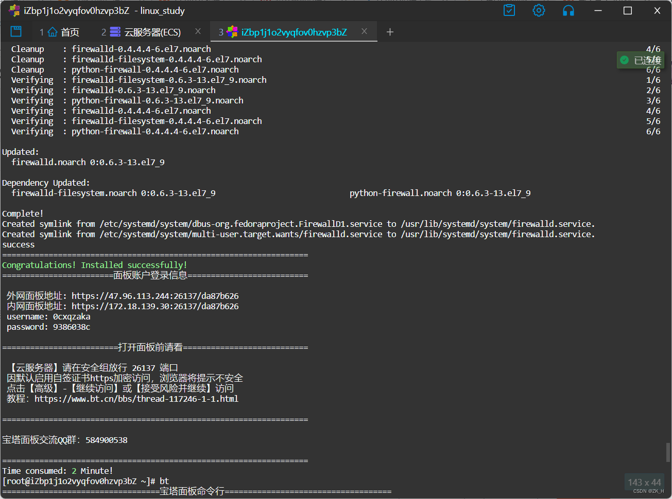Image resolution: width=672 pixels, height=499 pixels.
Task: Click the 已连接 connected status badge
Action: point(641,60)
